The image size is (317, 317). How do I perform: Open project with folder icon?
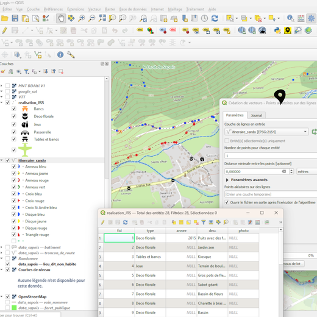click(x=4, y=18)
